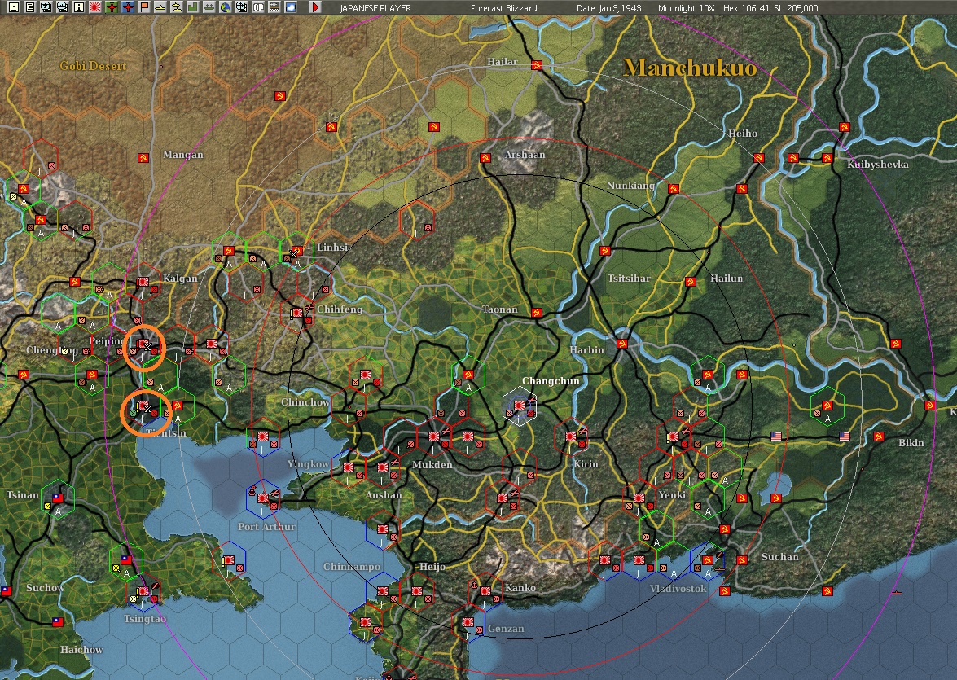
Task: Select the Japanese unit at Kirin
Action: (571, 437)
